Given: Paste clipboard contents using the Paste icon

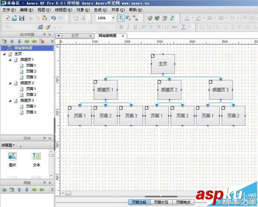Looking at the screenshot, I should point(45,18).
